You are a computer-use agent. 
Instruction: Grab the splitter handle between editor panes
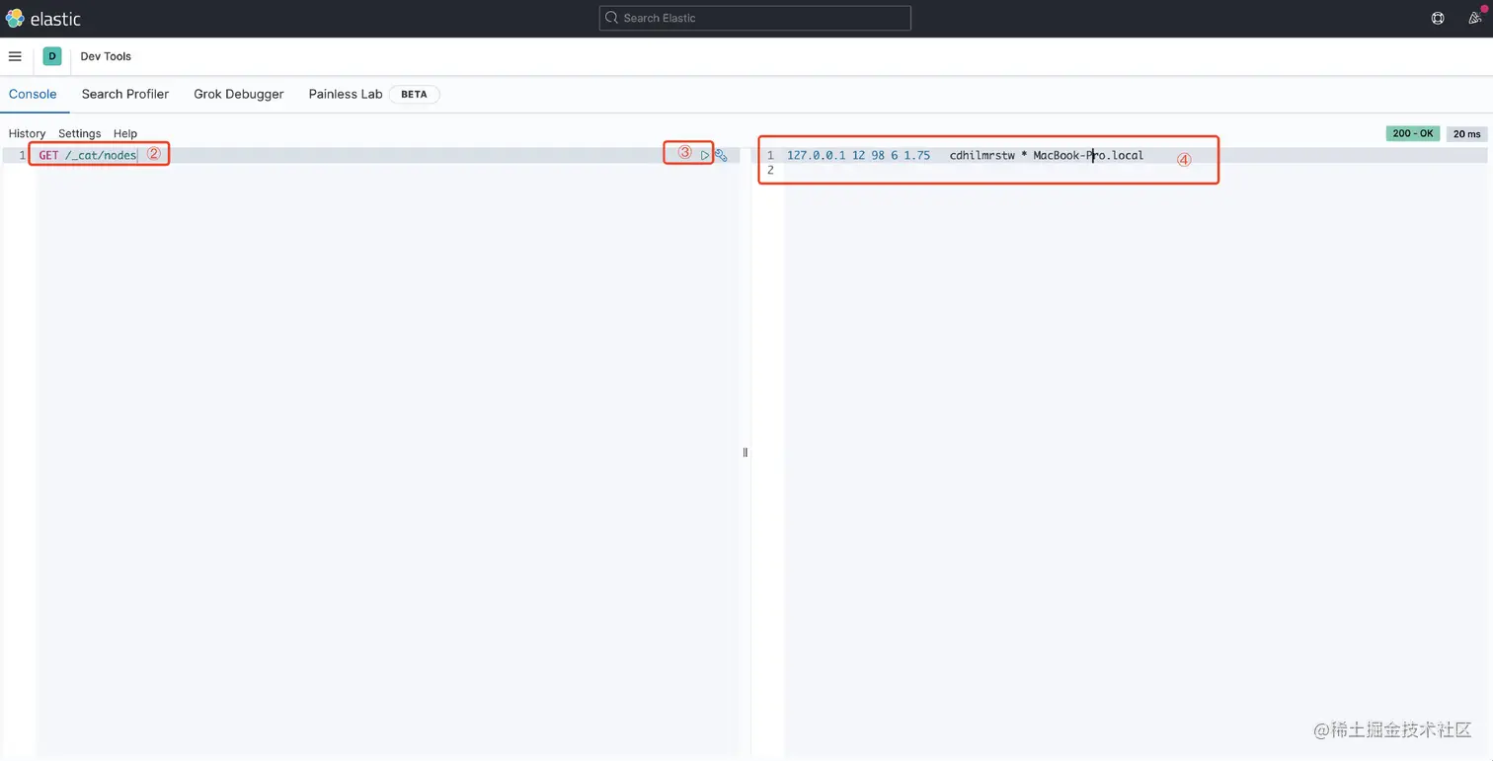[x=746, y=452]
